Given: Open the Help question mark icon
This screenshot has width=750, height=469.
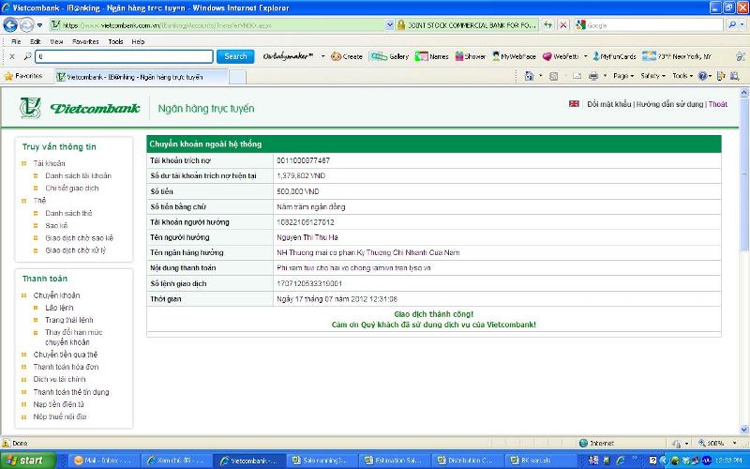Looking at the screenshot, I should point(702,76).
